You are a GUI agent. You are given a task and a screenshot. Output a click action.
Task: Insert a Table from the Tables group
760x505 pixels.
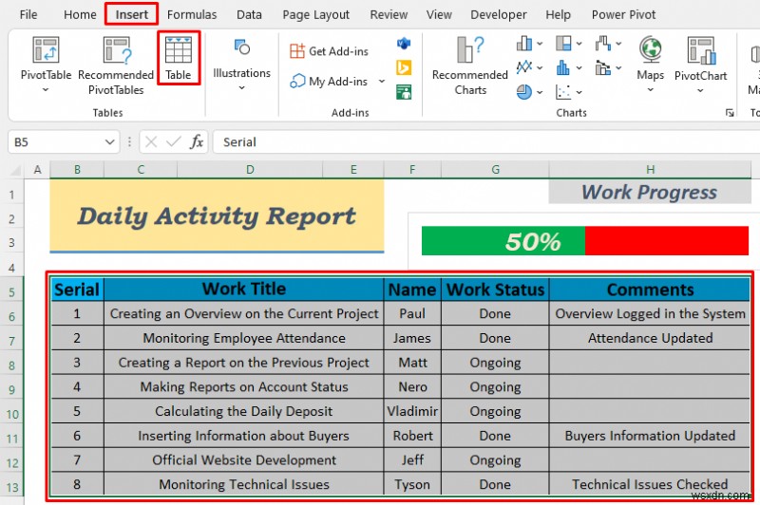179,58
